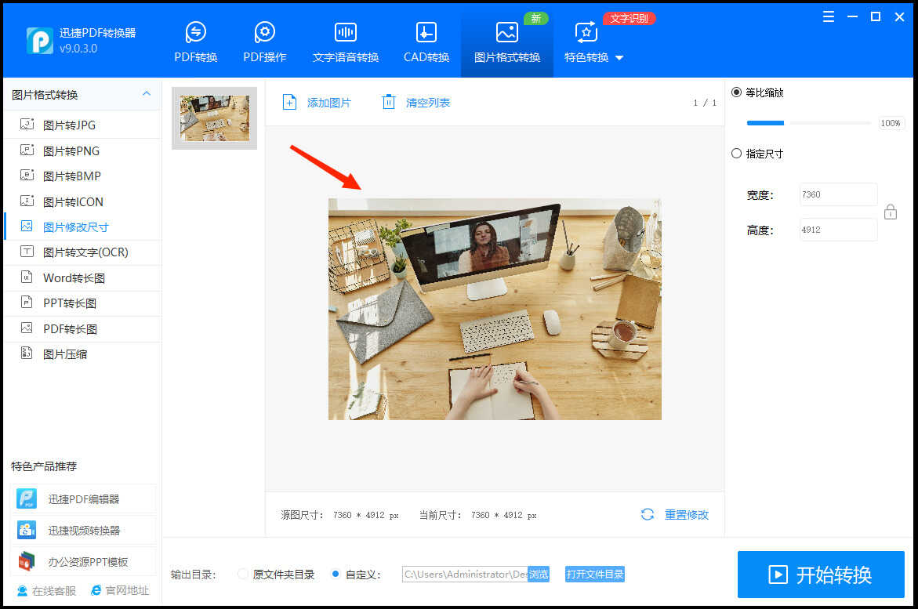Toggle the aspect ratio lock icon

coord(891,212)
